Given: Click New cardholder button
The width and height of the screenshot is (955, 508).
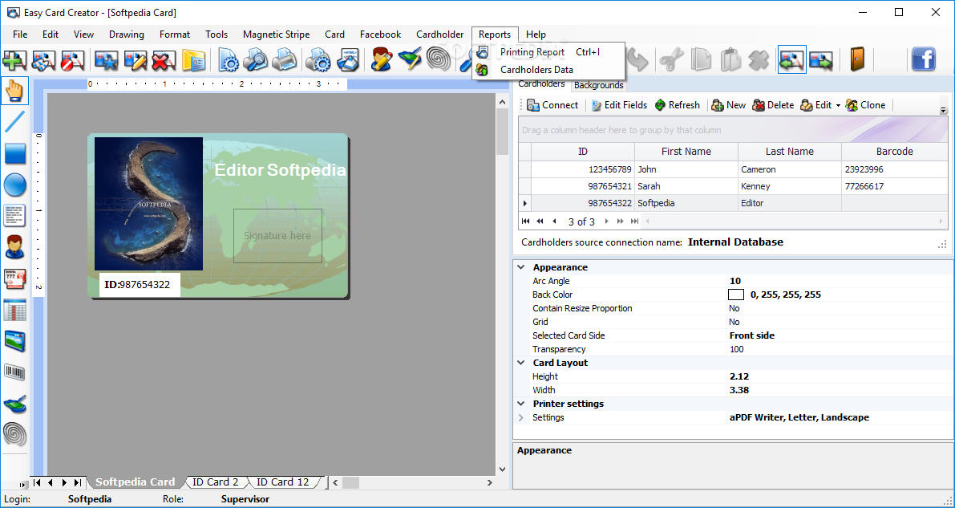Looking at the screenshot, I should 728,105.
